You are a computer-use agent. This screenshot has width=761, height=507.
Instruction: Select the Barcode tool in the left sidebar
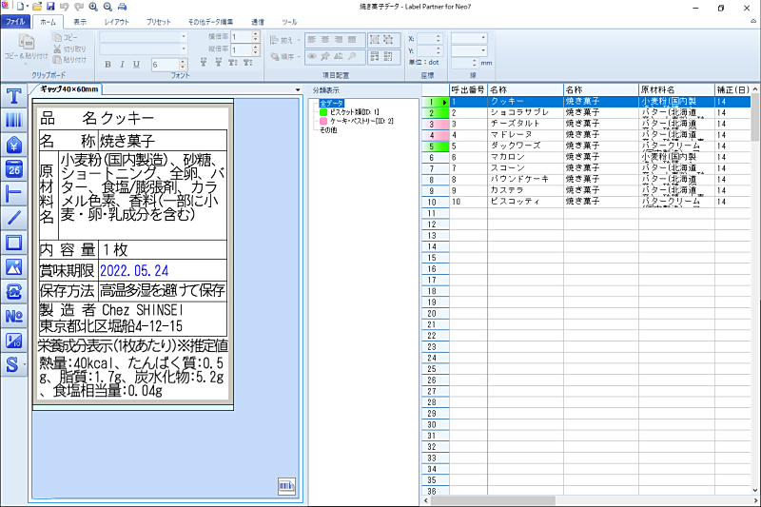[13, 121]
